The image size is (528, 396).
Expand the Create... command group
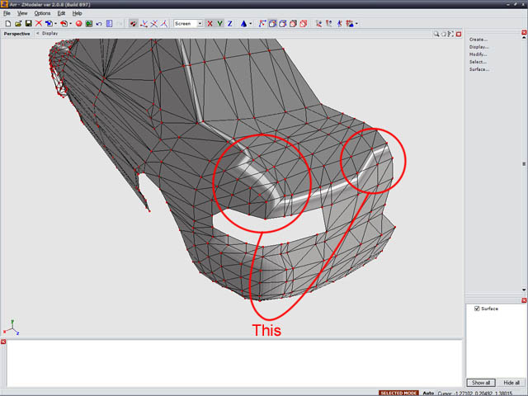click(478, 40)
